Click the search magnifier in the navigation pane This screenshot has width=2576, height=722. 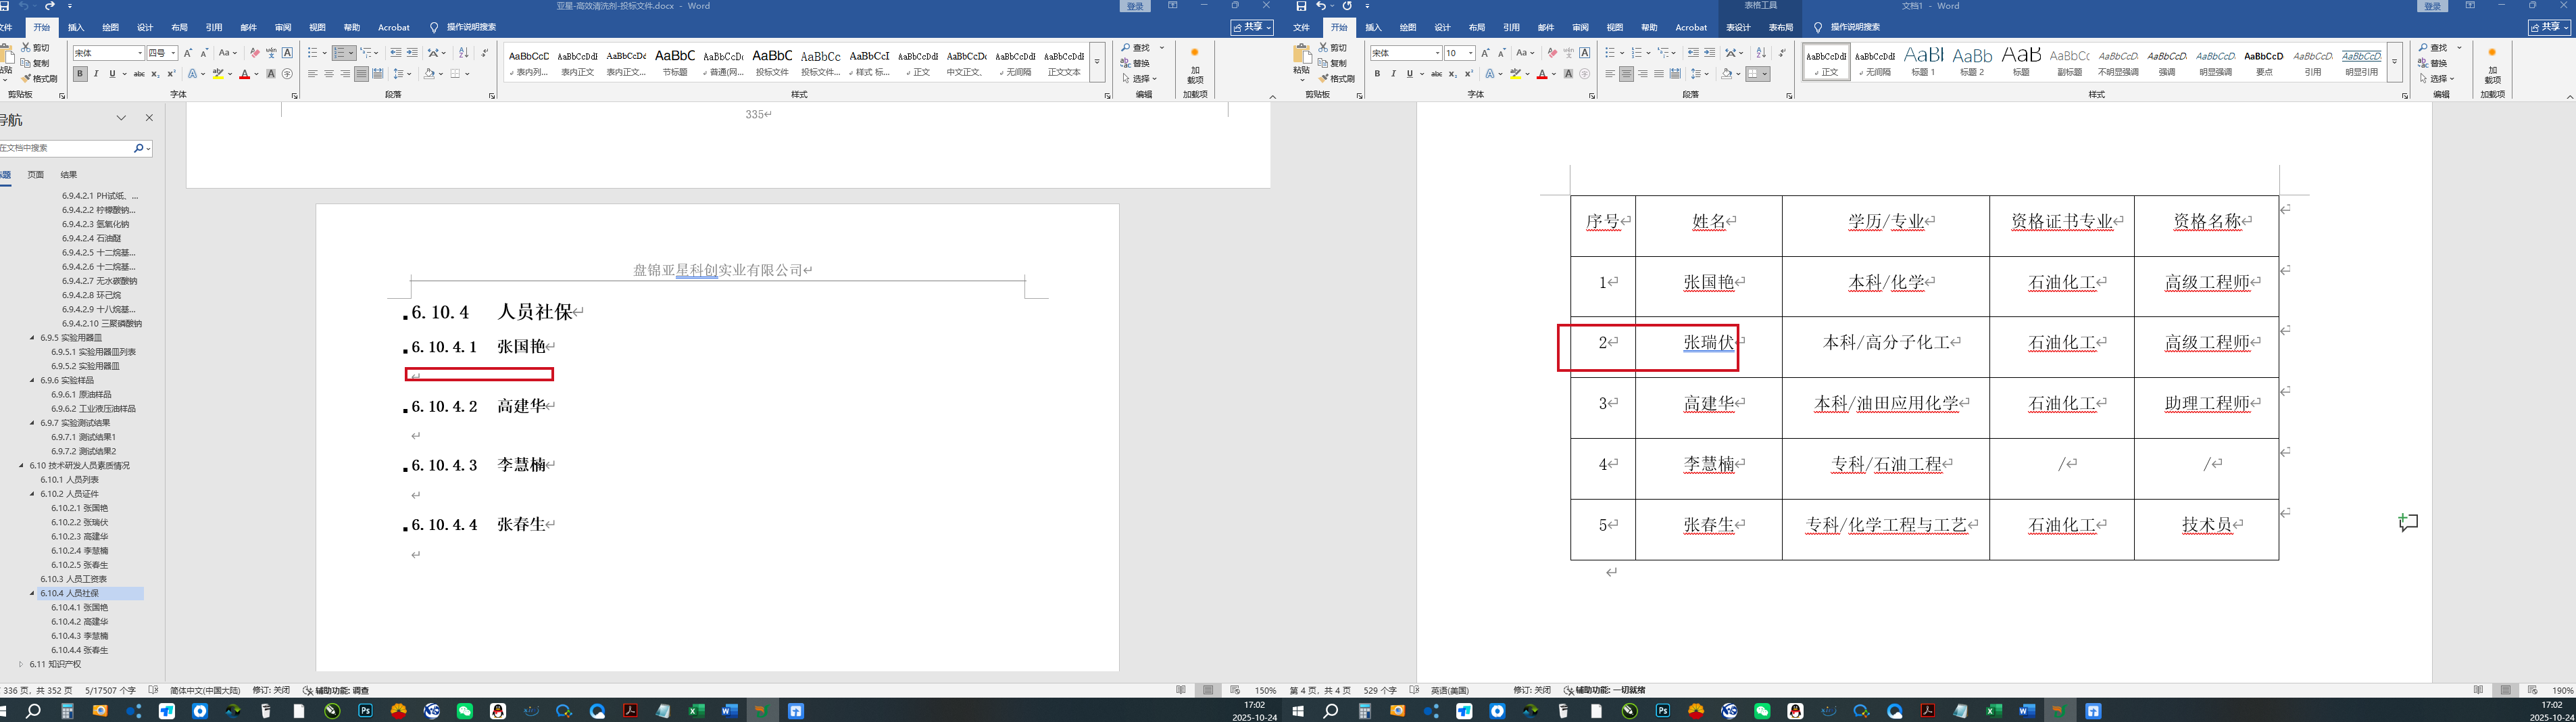(139, 148)
